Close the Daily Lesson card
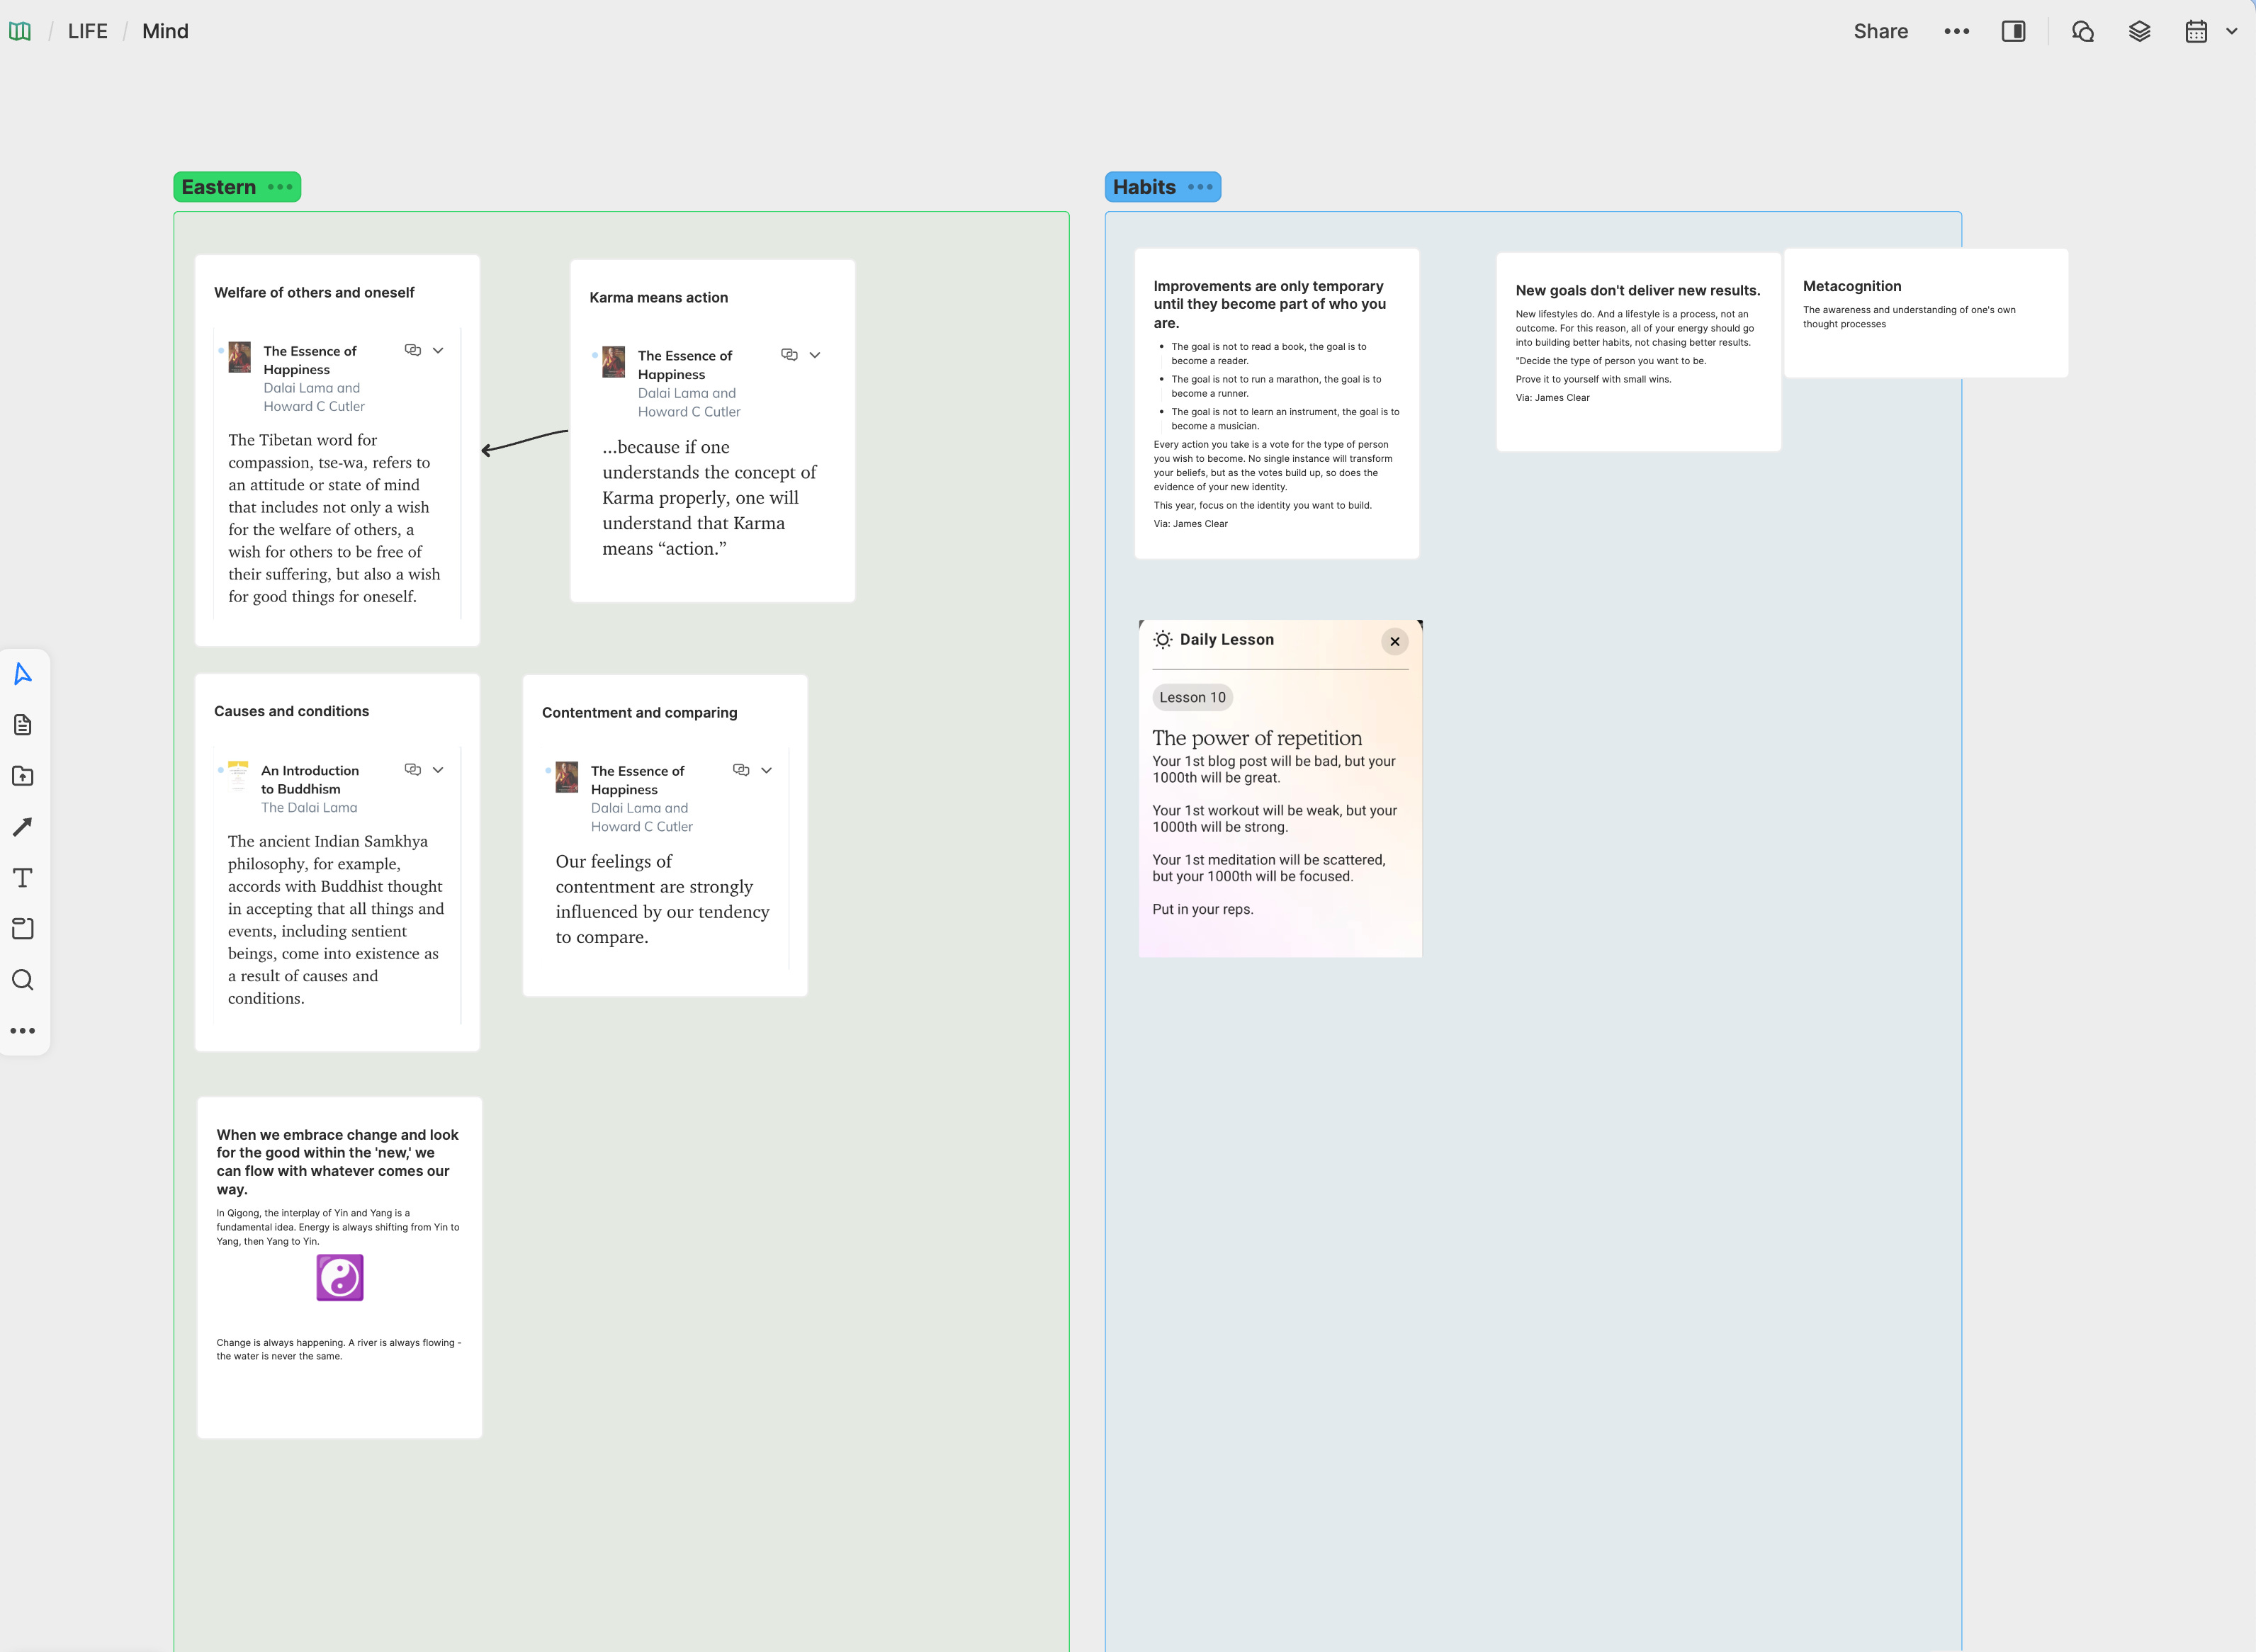The height and width of the screenshot is (1652, 2256). tap(1394, 641)
